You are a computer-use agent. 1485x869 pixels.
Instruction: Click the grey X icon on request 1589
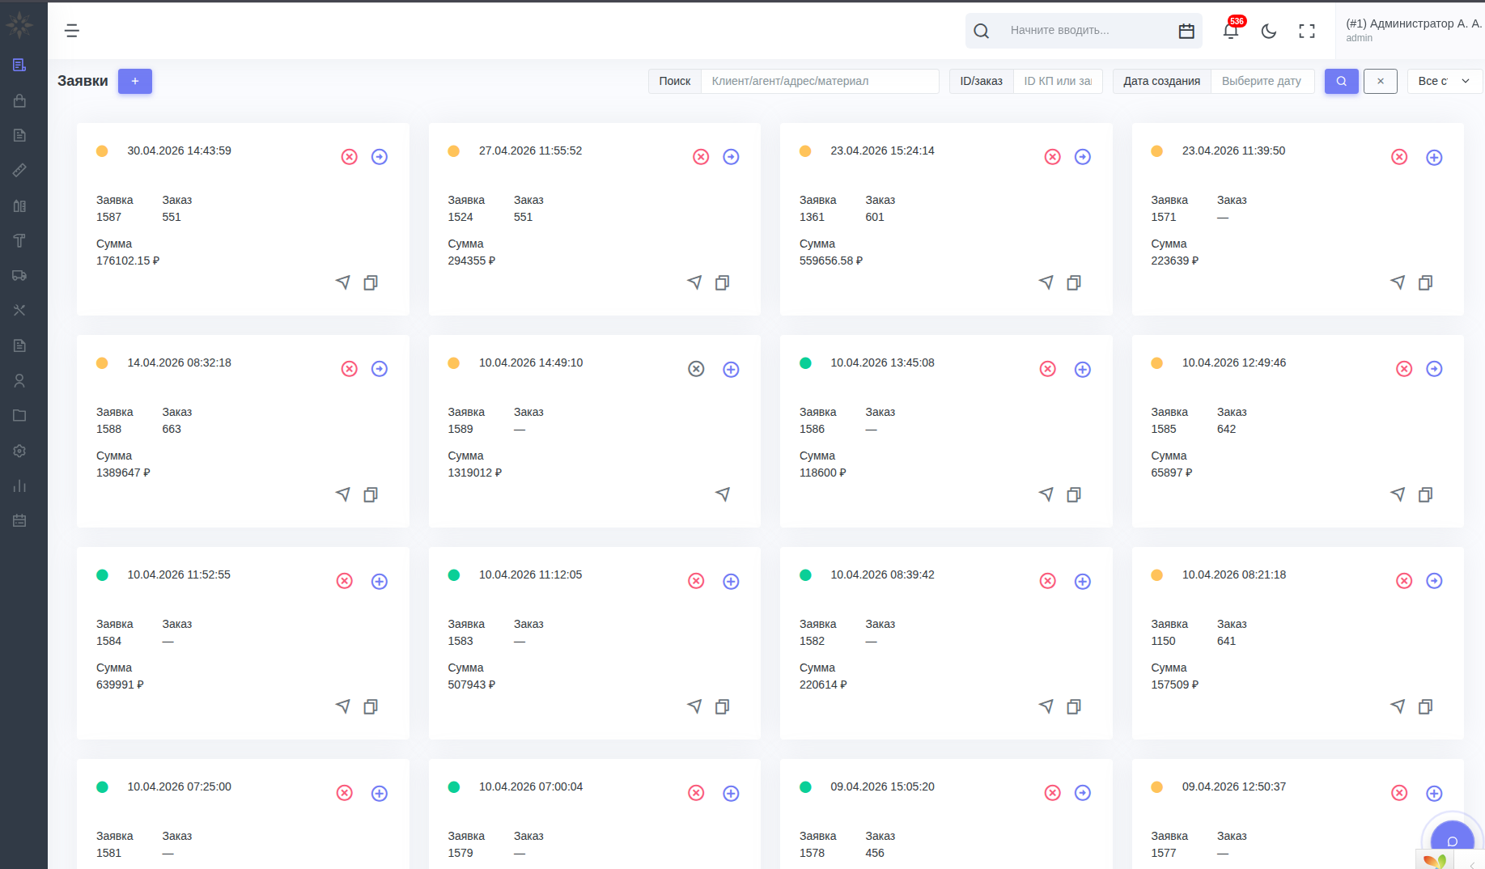[696, 369]
